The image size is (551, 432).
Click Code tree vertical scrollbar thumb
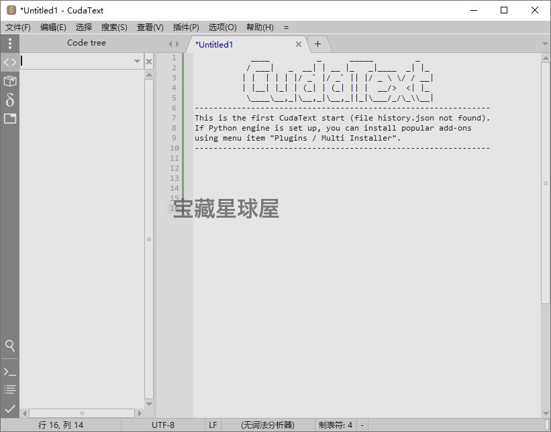pos(149,239)
